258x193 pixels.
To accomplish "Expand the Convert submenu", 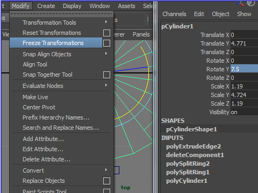I will [x=106, y=170].
